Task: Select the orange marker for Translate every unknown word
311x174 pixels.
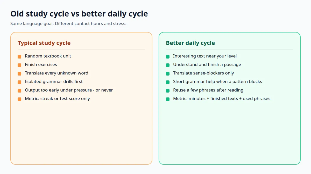Action: point(19,74)
